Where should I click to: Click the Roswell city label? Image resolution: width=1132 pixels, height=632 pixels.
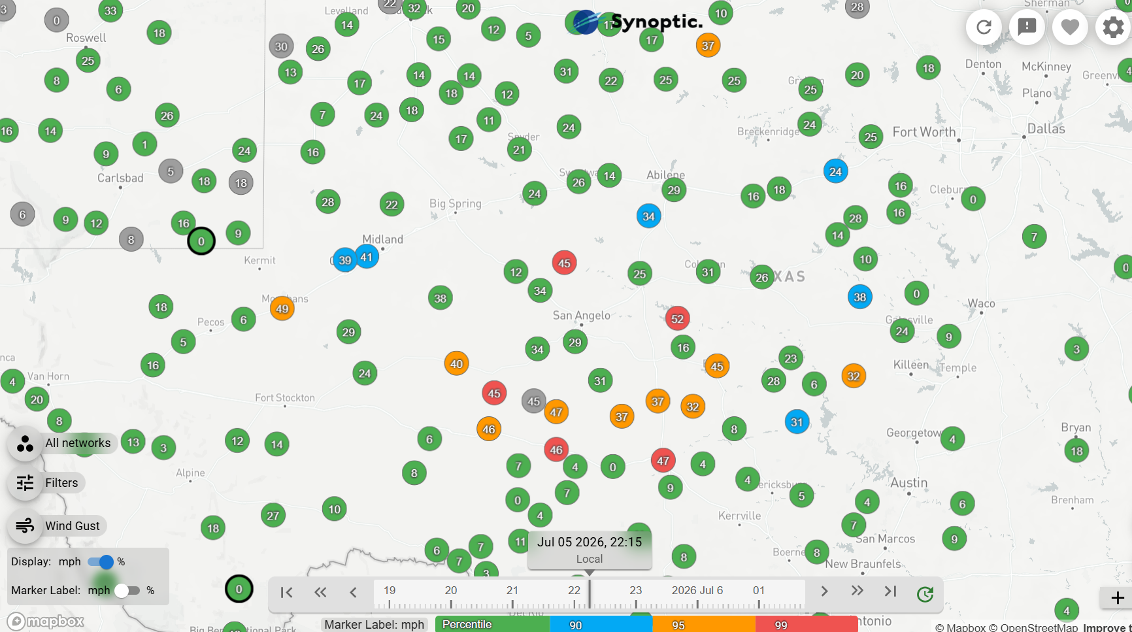(x=86, y=38)
